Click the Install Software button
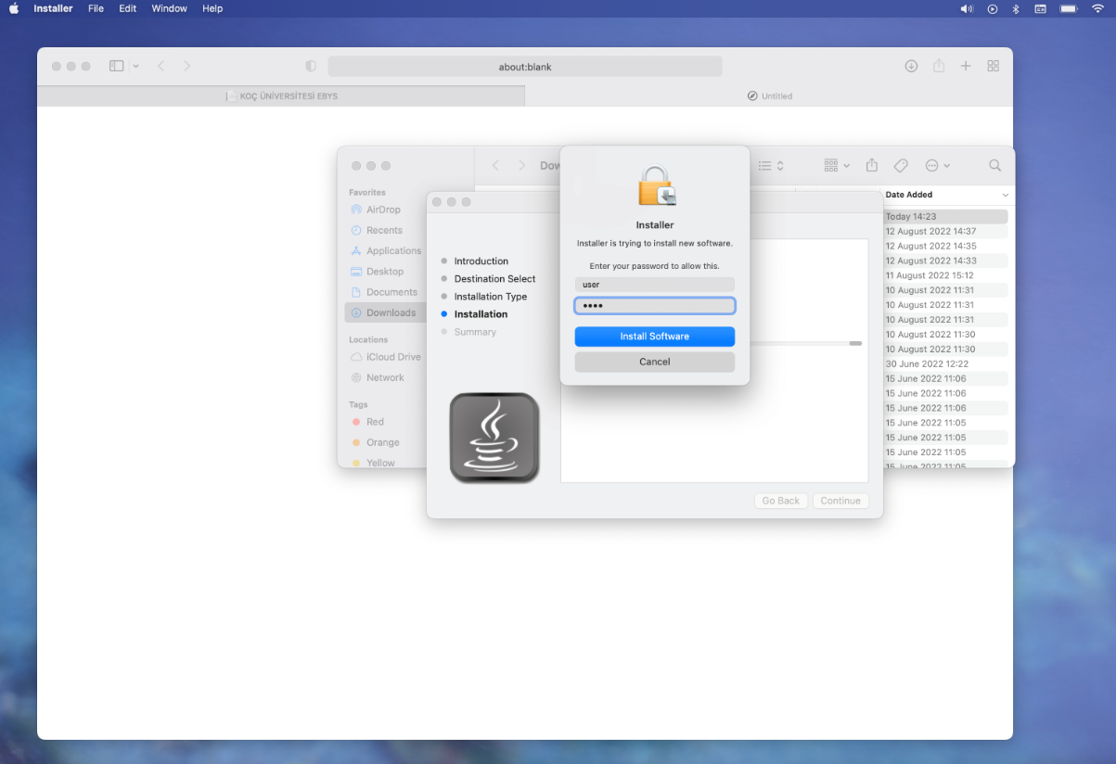 click(654, 337)
